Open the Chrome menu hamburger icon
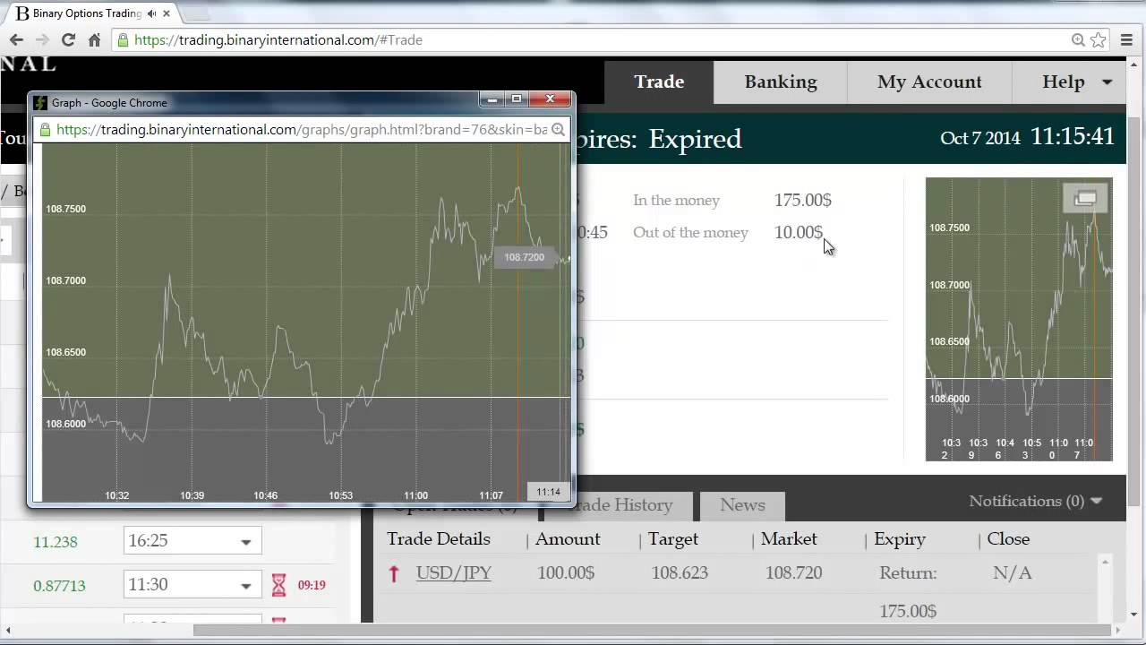 pyautogui.click(x=1126, y=39)
